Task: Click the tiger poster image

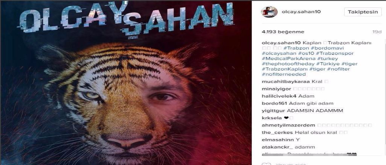Action: click(x=126, y=82)
